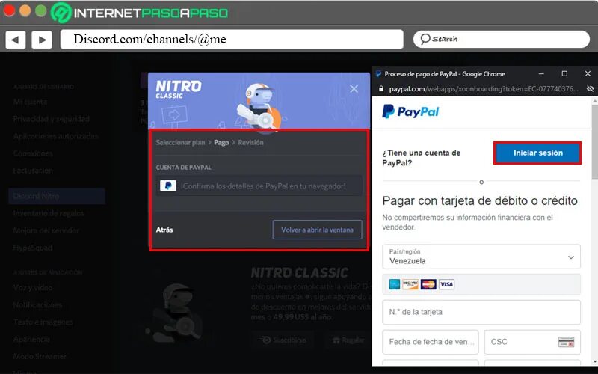Click the Mastercard icon

tap(428, 284)
